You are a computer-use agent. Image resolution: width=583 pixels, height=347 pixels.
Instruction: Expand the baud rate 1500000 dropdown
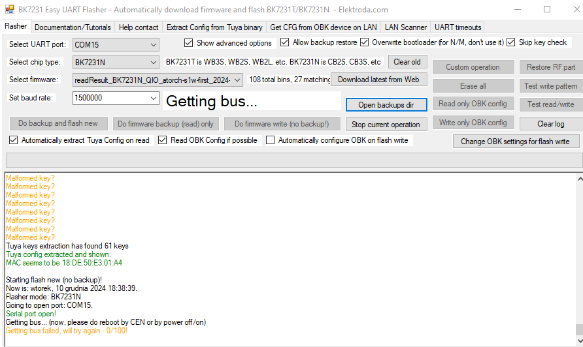click(153, 98)
